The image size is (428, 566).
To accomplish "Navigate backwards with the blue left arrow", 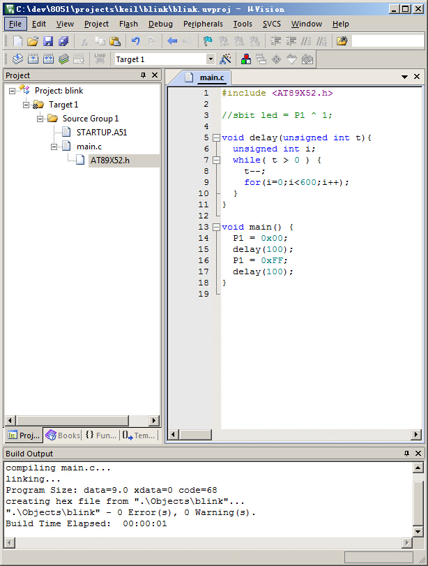I will coord(172,41).
